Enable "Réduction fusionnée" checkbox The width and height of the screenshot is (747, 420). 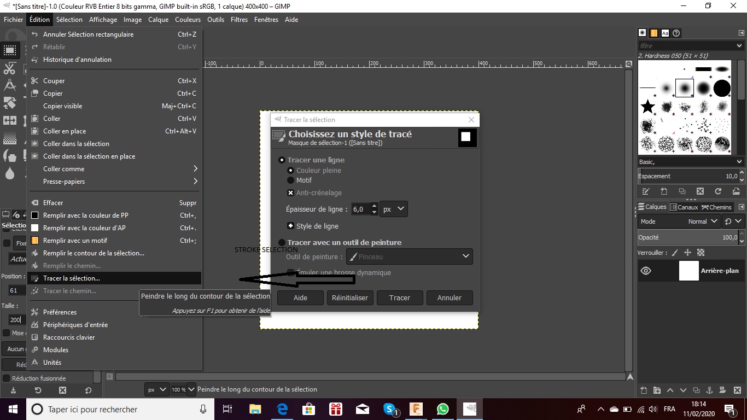coord(7,378)
